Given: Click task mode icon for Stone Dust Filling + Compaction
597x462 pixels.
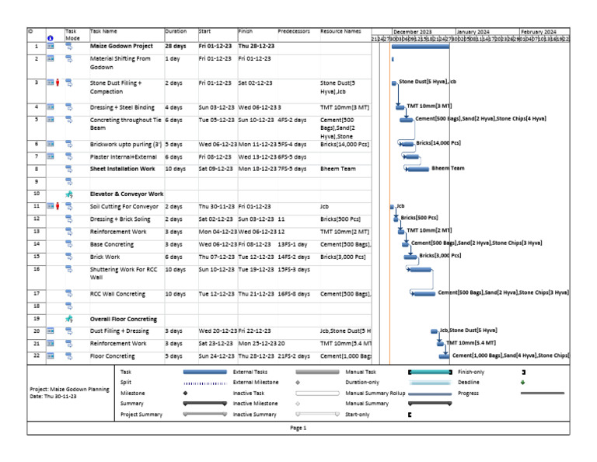Looking at the screenshot, I should tap(69, 83).
